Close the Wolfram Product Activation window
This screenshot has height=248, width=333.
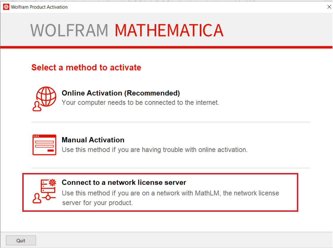329,7
